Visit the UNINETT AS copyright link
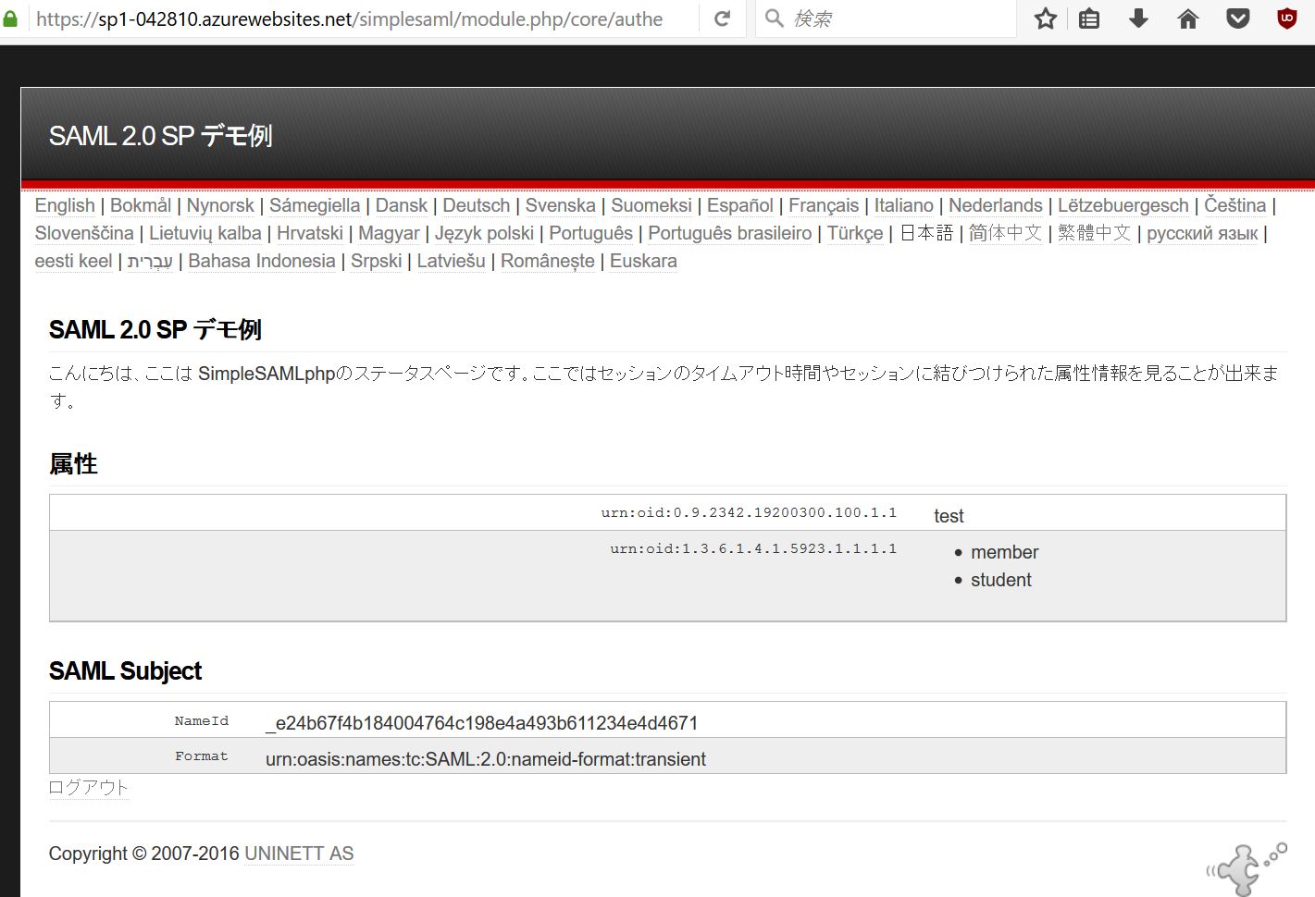 [x=299, y=853]
